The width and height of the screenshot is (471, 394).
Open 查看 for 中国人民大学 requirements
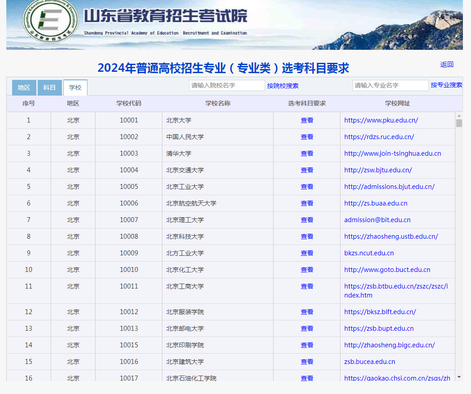(x=307, y=136)
